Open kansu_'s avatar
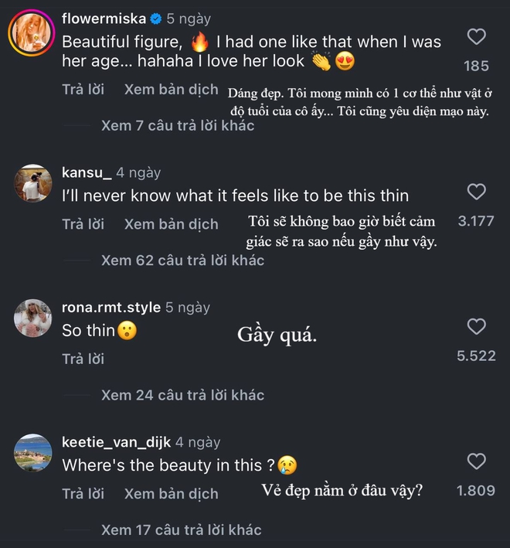 (32, 184)
